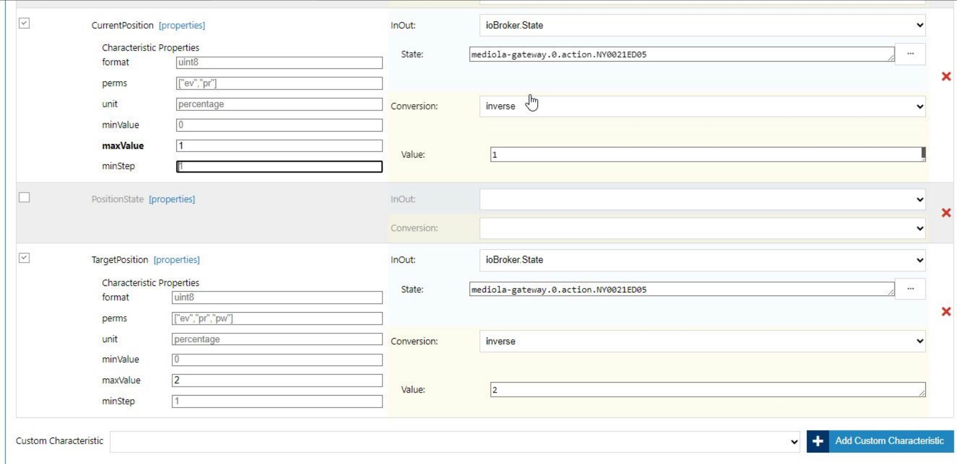Click Add Custom Characteristic button
This screenshot has width=957, height=464.
(x=889, y=441)
